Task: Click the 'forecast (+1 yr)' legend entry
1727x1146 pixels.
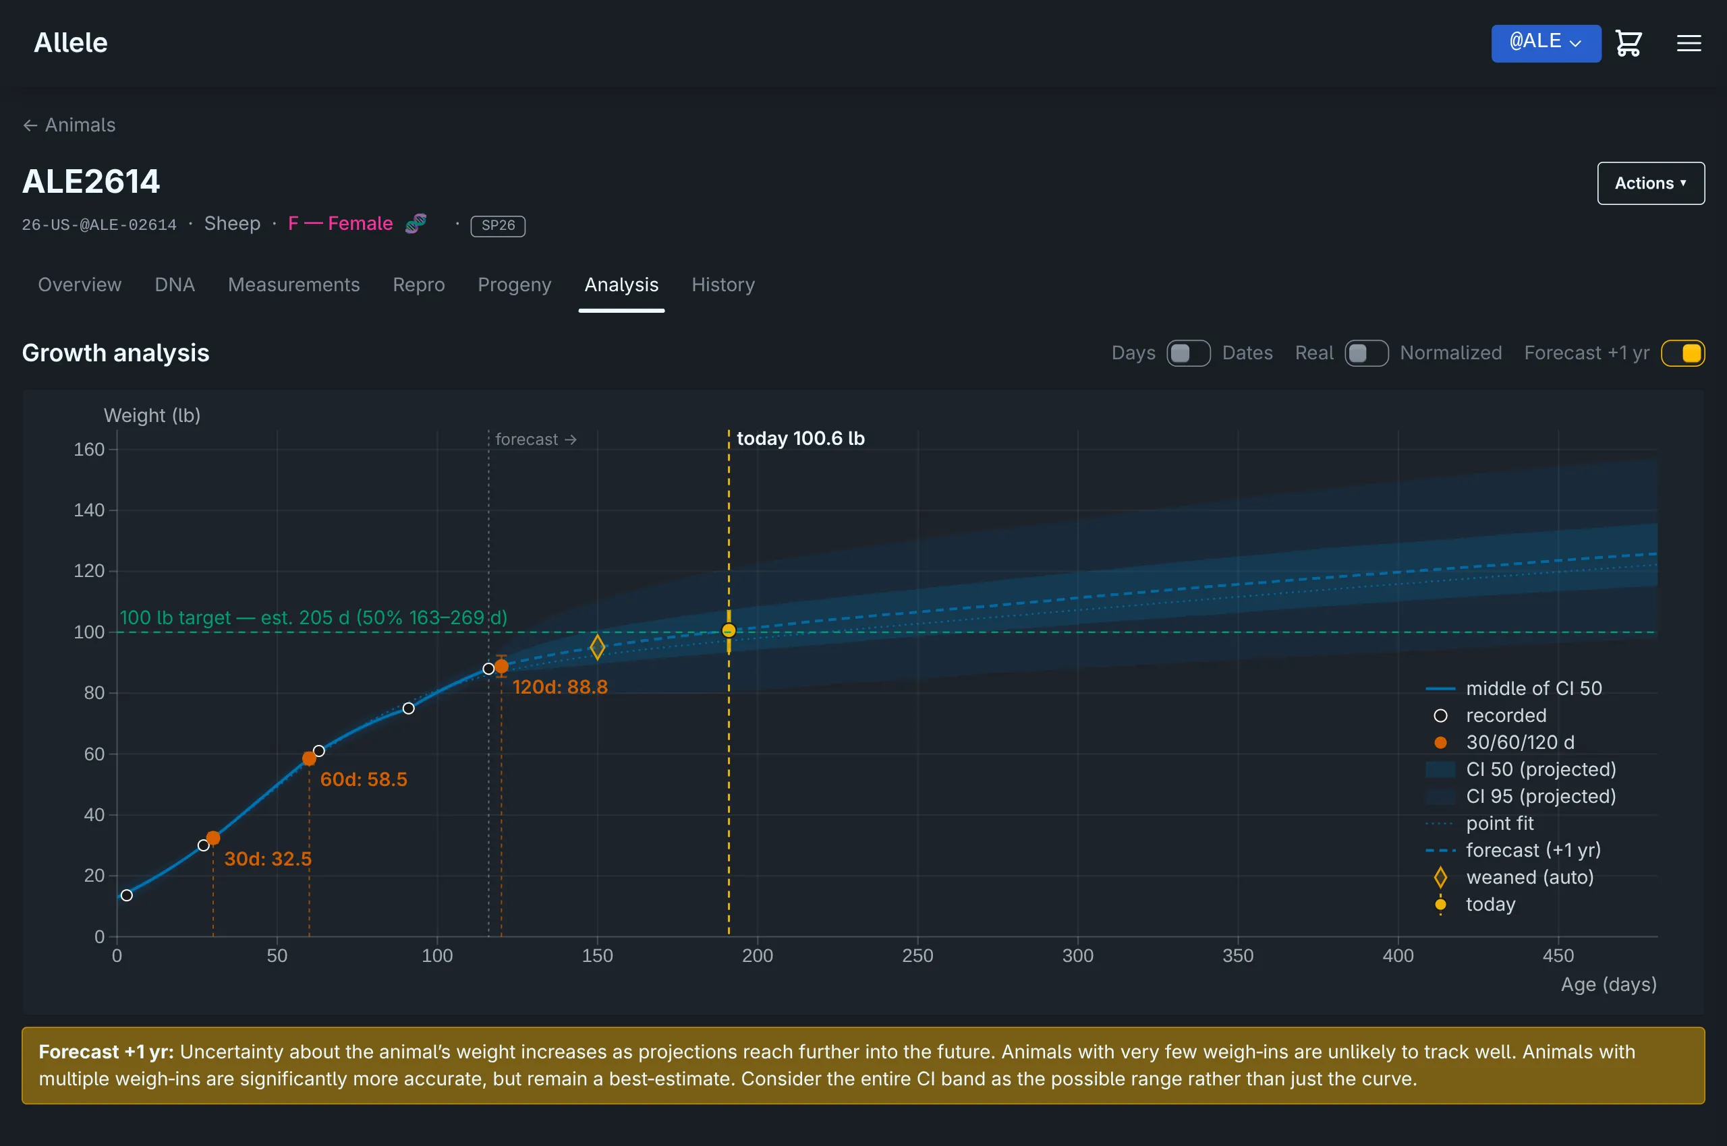Action: tap(1512, 851)
